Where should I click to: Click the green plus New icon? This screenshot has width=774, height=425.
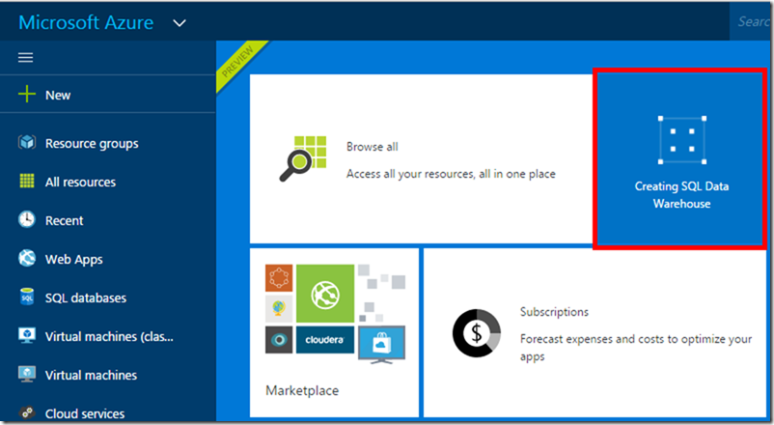click(x=27, y=94)
